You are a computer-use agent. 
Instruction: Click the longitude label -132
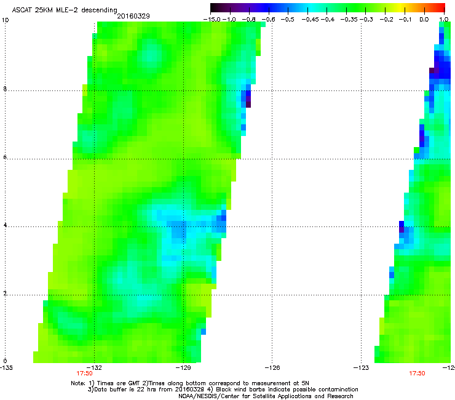pos(95,368)
